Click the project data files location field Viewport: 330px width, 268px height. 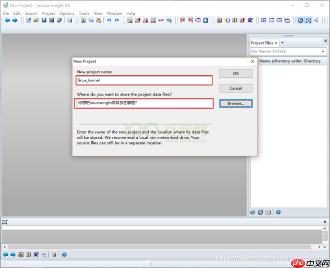pos(144,103)
